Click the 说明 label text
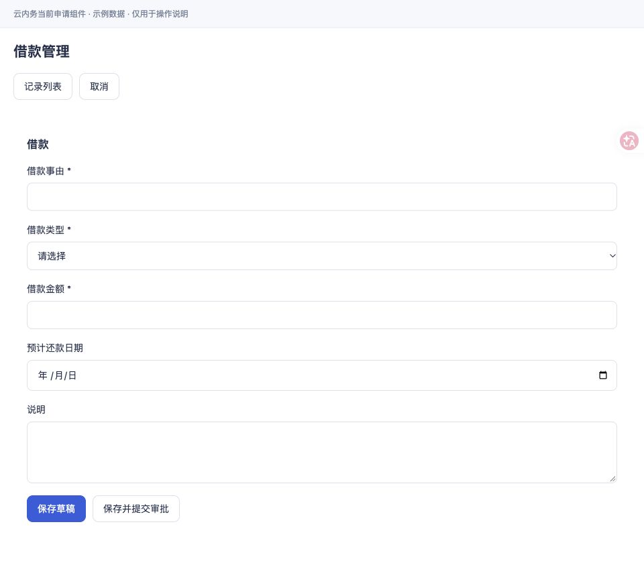644x561 pixels. point(36,410)
